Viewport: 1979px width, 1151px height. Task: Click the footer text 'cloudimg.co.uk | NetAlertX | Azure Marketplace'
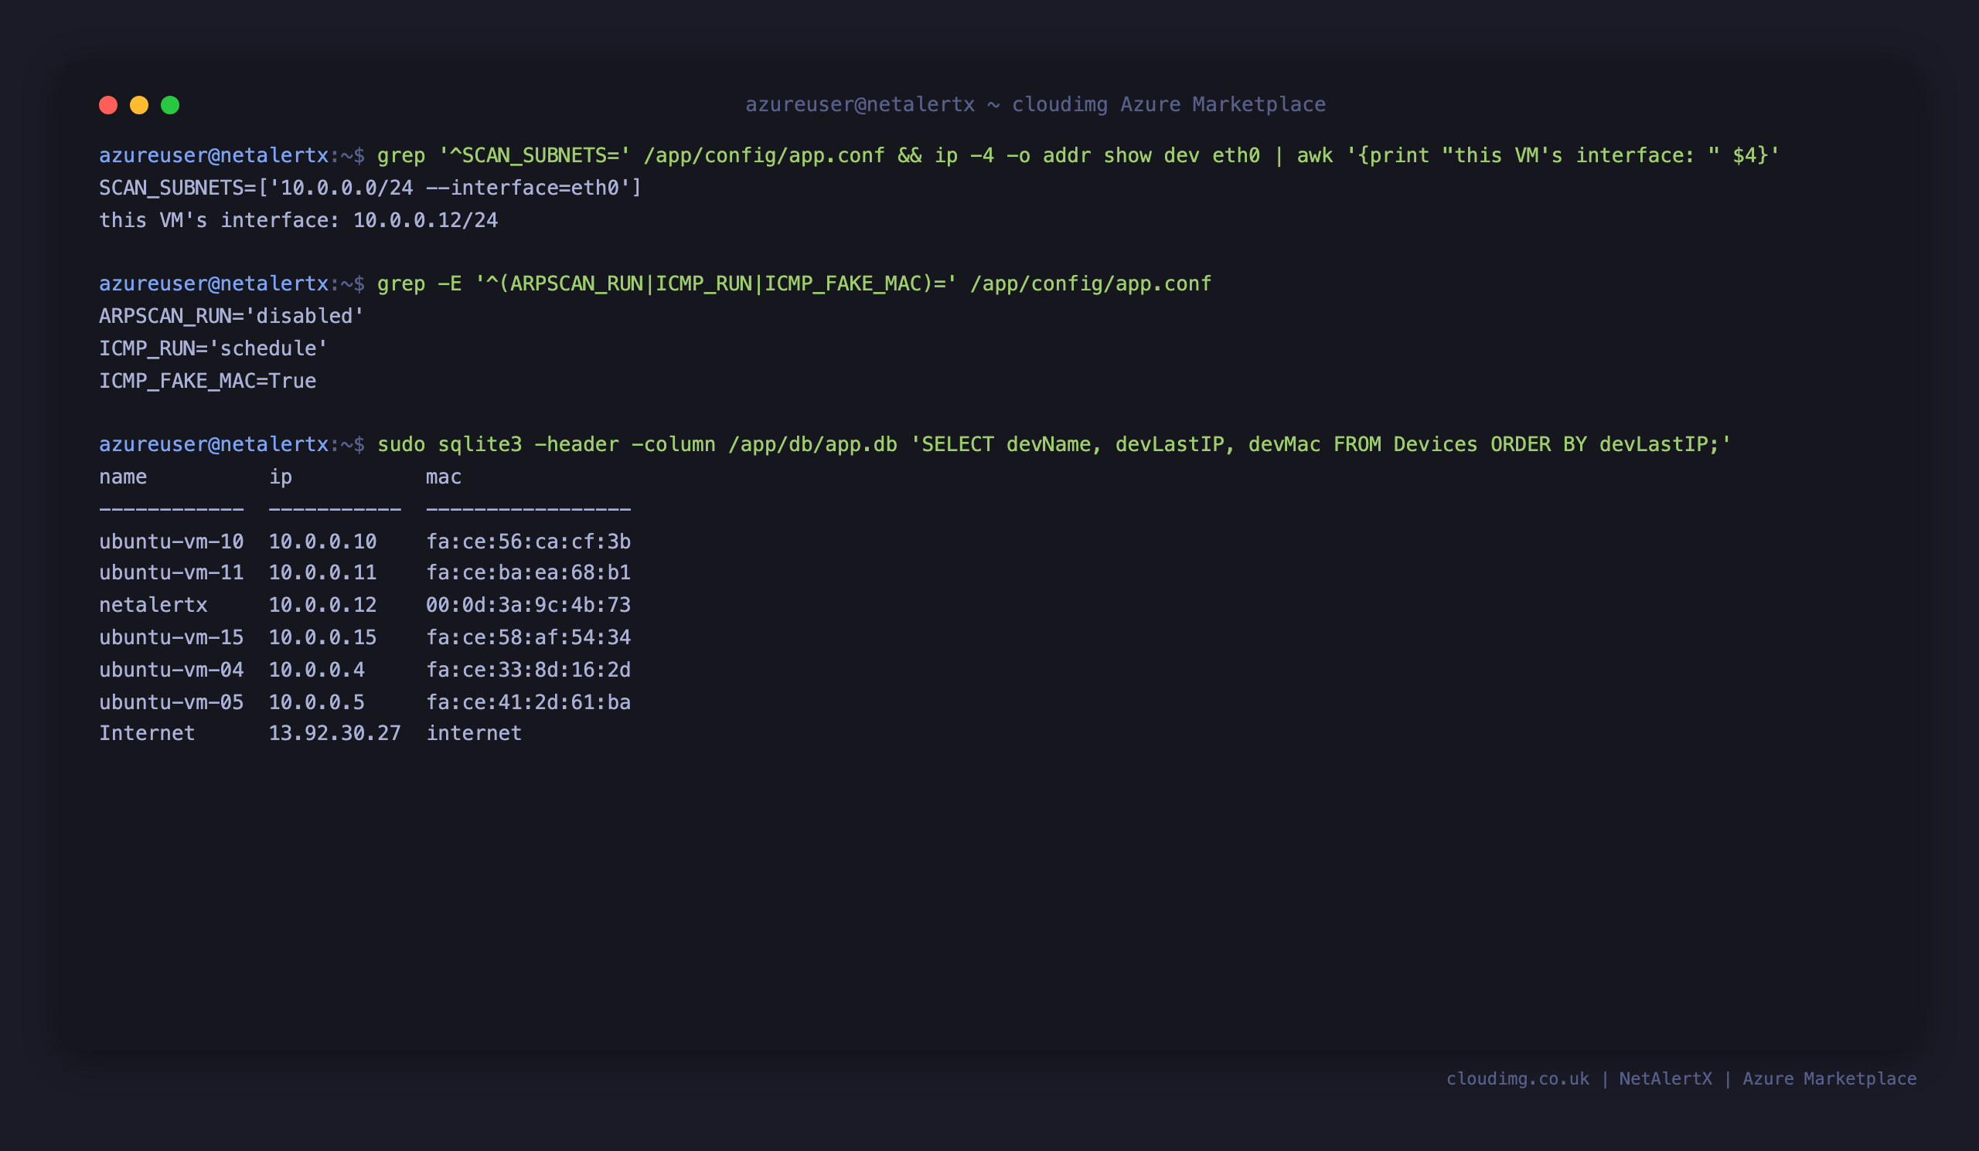point(1681,1079)
